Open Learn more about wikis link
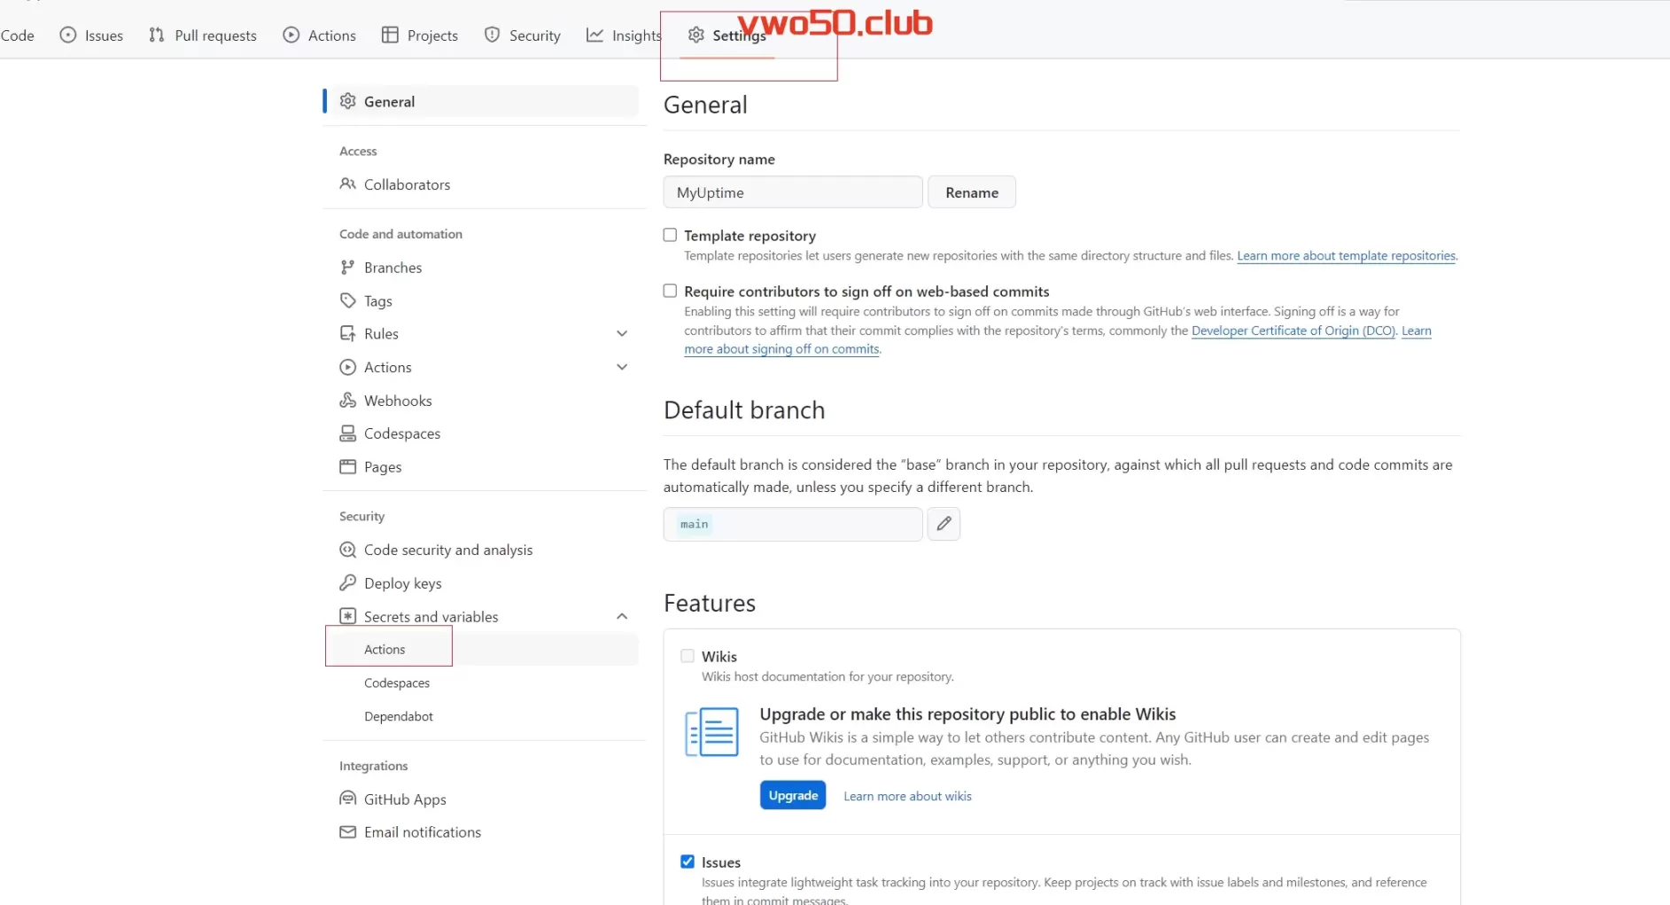Image resolution: width=1670 pixels, height=905 pixels. click(907, 796)
